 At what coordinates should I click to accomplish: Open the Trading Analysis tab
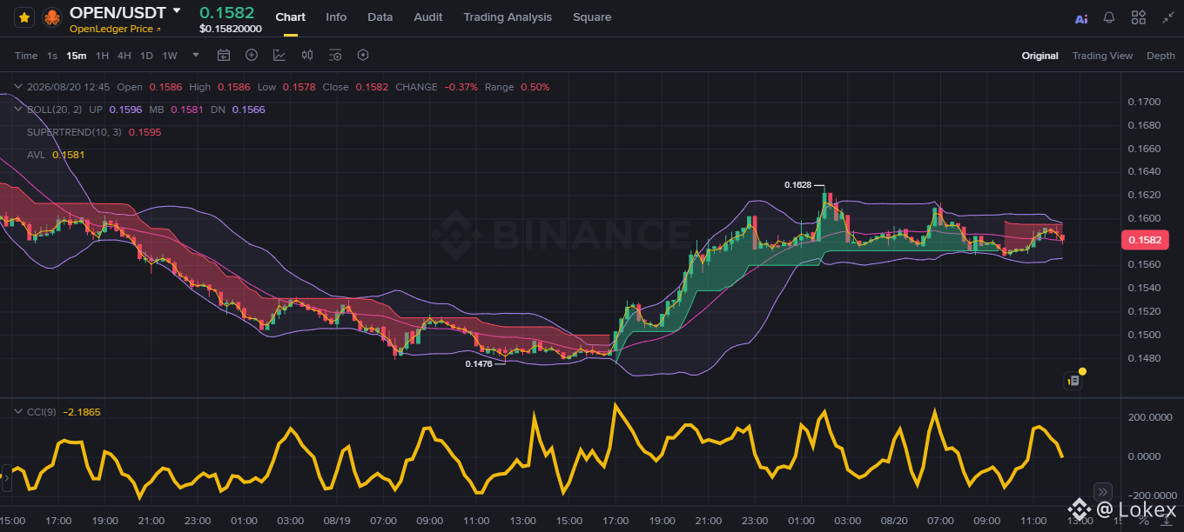pos(508,17)
